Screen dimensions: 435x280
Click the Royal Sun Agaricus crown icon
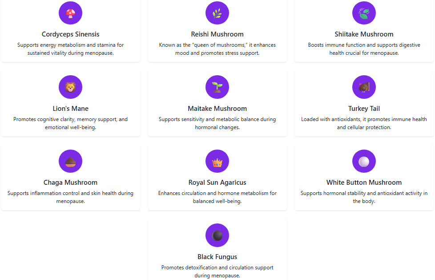pos(217,161)
